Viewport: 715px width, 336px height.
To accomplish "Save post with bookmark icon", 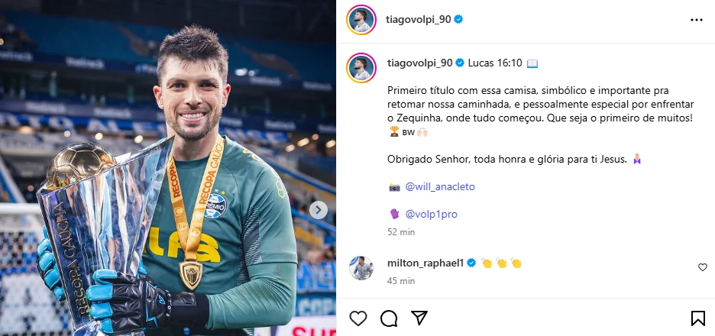I will (x=697, y=318).
